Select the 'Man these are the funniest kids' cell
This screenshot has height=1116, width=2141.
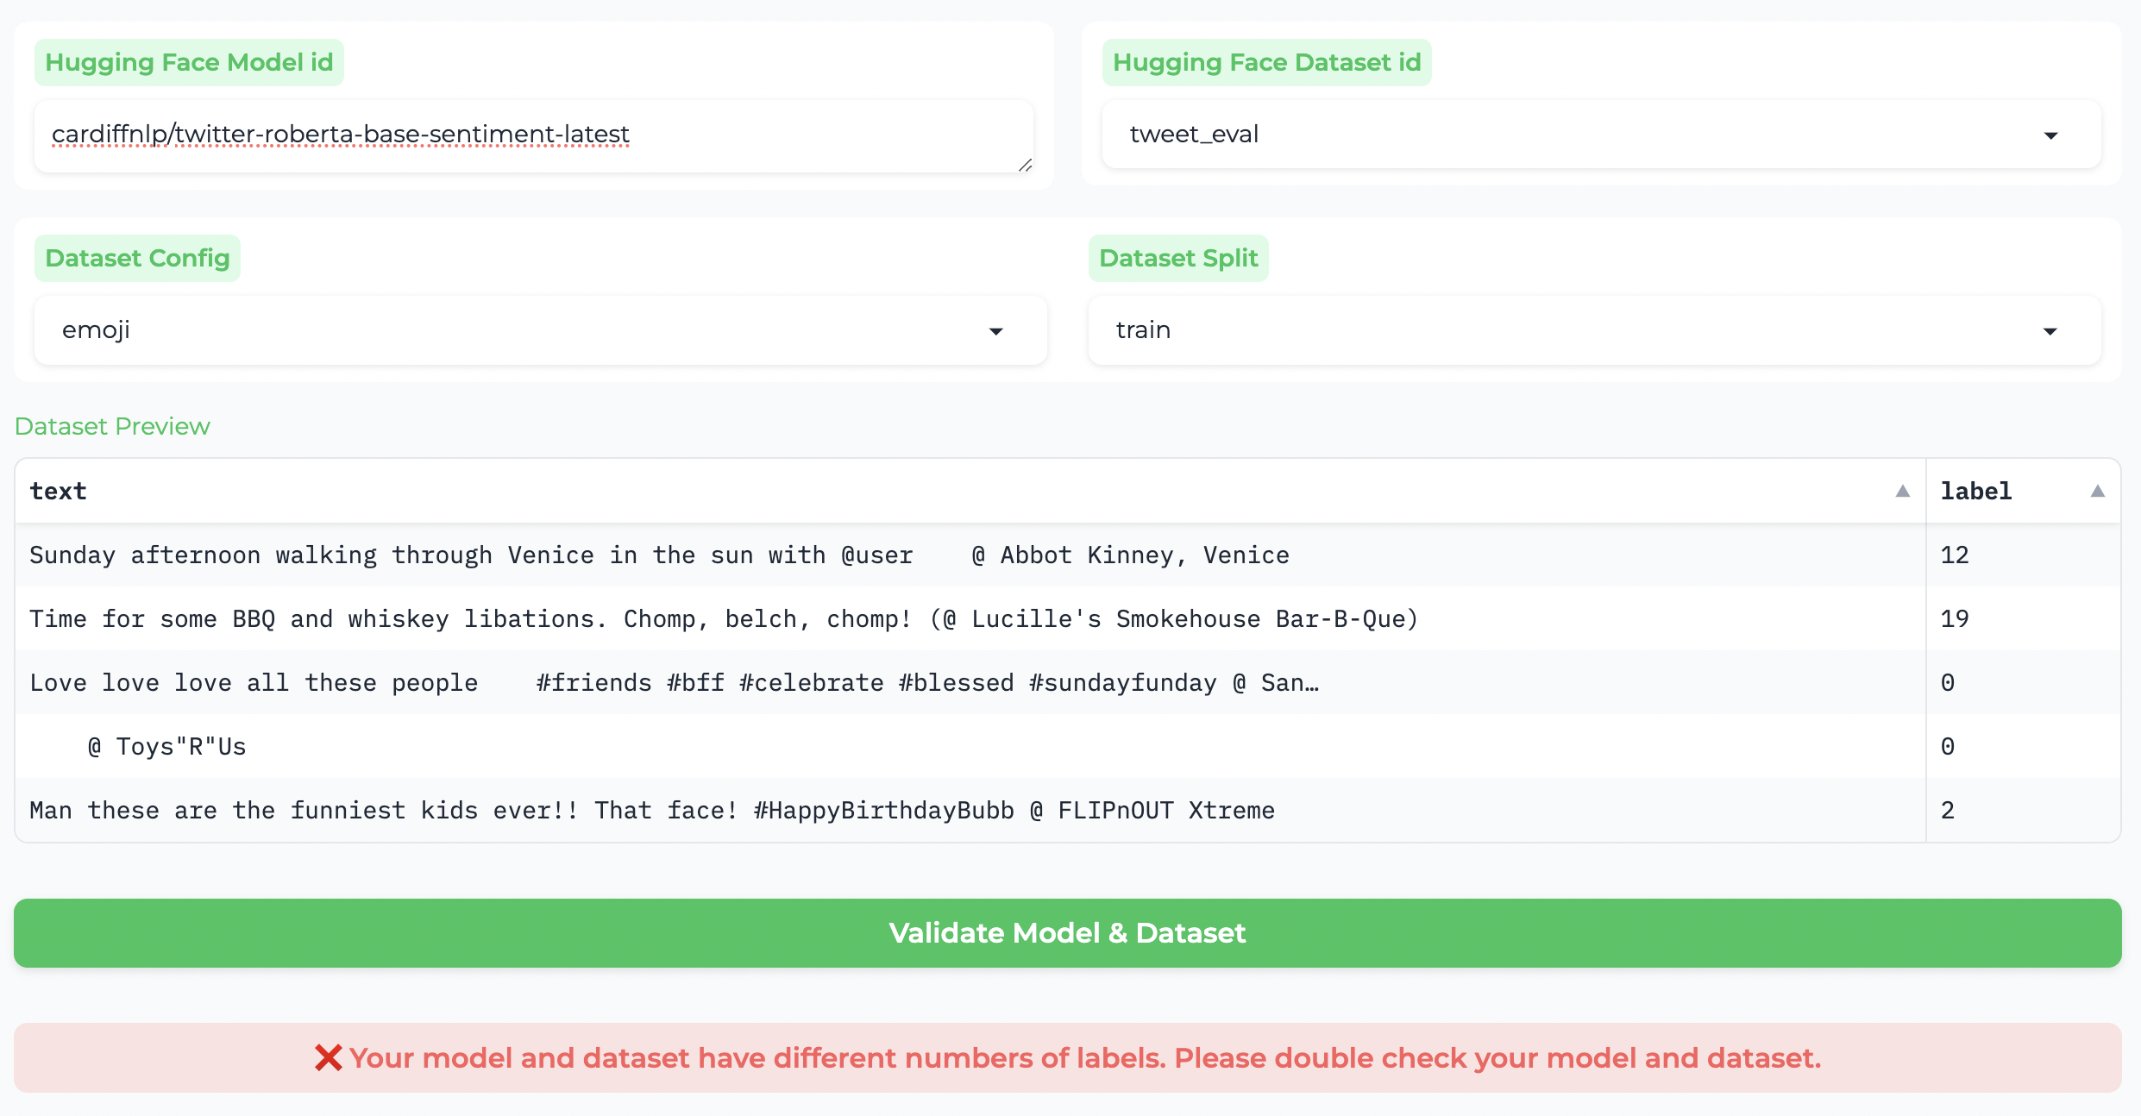(x=970, y=811)
